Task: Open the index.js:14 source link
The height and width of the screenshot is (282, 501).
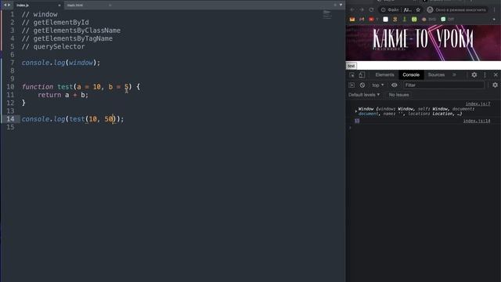Action: [477, 121]
